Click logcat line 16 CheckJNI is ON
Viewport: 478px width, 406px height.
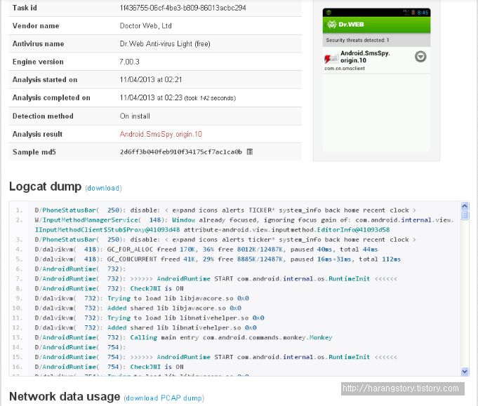click(x=109, y=367)
